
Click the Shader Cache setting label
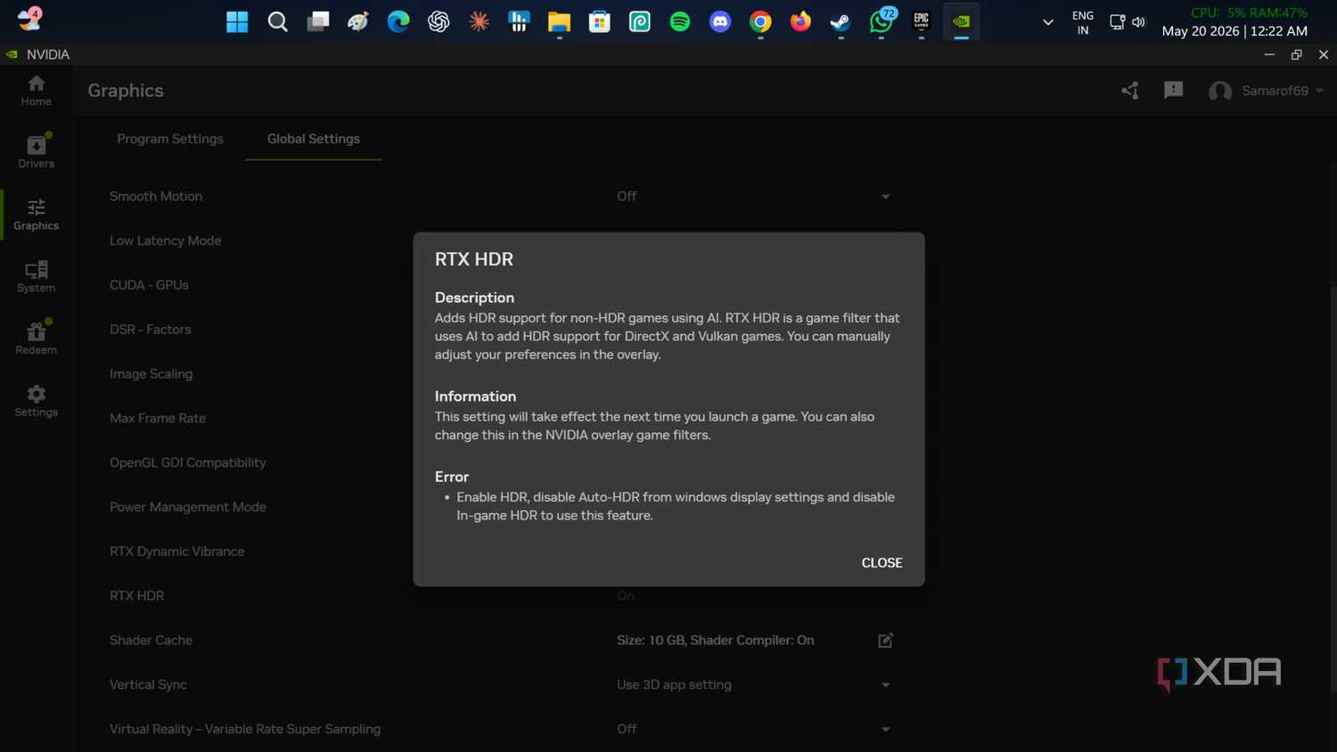tap(151, 641)
